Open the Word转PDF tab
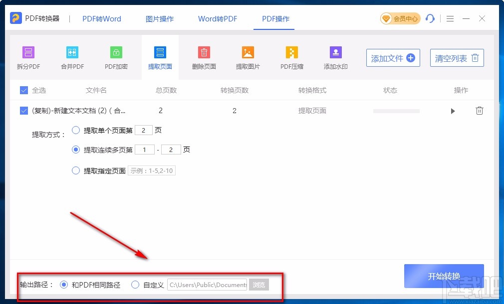This screenshot has width=504, height=304. 217,18
